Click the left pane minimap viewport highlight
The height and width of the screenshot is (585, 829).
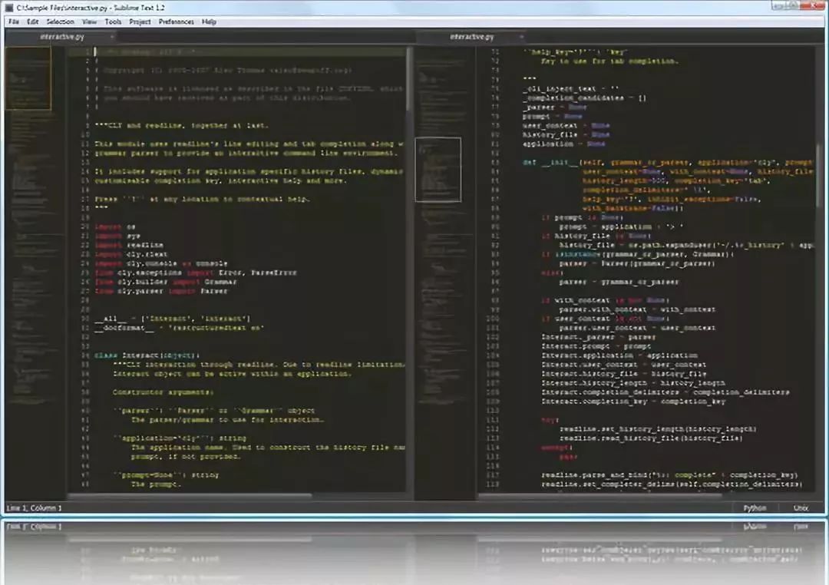click(x=28, y=78)
